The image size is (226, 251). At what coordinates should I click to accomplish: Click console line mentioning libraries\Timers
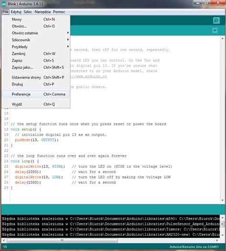pos(111,229)
